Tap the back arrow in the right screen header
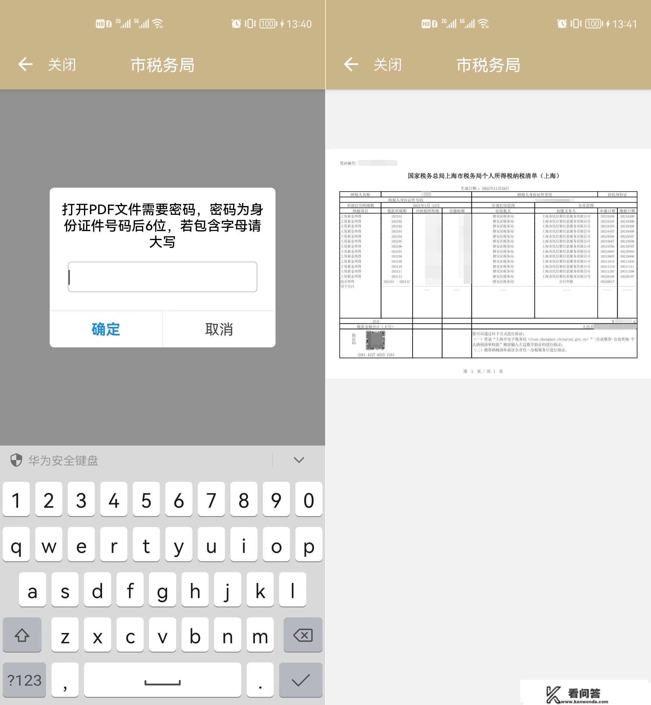 pos(351,64)
